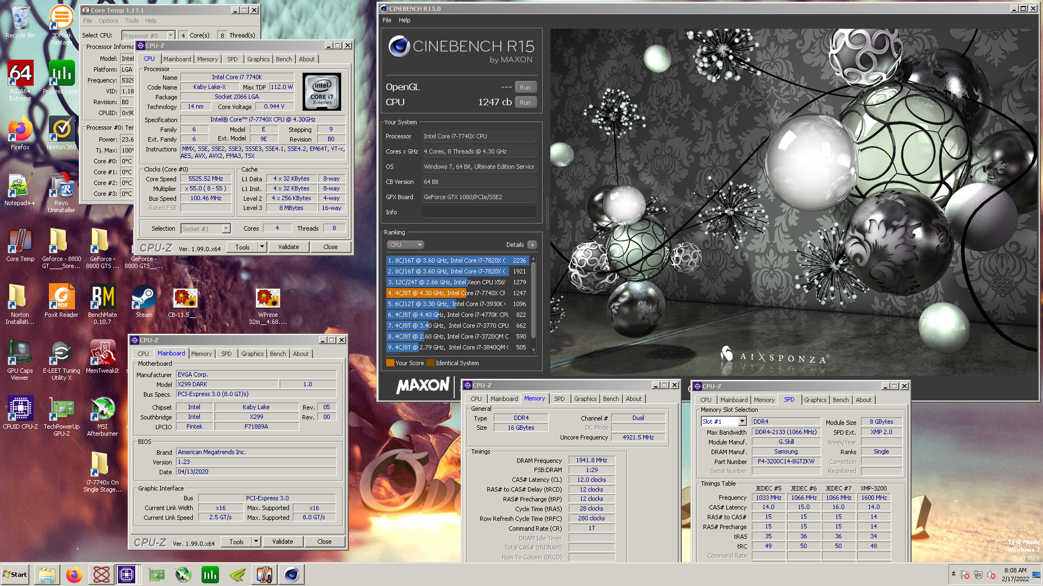
Task: Select the 12C/24T Xeon X56 ranking entry
Action: (457, 282)
